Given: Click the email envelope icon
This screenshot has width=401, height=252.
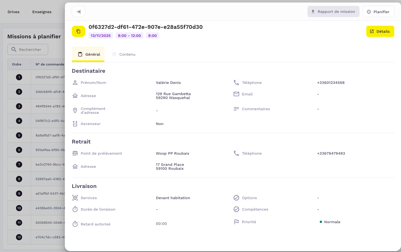Looking at the screenshot, I should 236,94.
